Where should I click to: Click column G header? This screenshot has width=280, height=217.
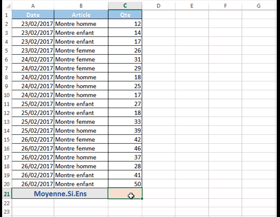coord(258,6)
